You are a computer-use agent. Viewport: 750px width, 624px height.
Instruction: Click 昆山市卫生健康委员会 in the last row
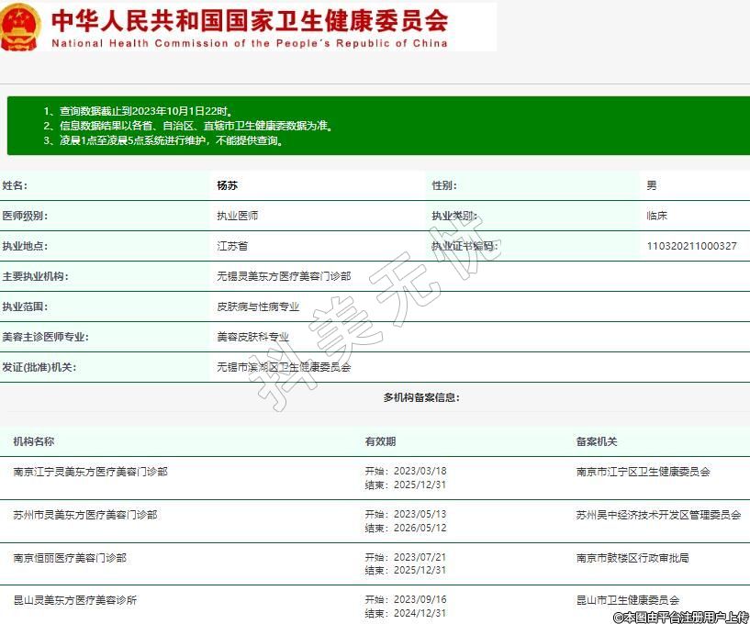pos(628,600)
